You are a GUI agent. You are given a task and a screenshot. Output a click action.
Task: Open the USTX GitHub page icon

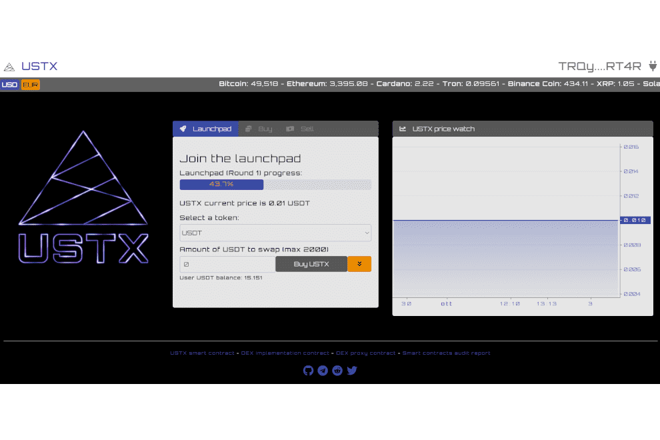(x=308, y=370)
